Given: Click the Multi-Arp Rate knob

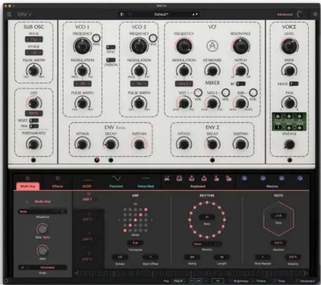Looking at the screenshot, I should [42, 229].
